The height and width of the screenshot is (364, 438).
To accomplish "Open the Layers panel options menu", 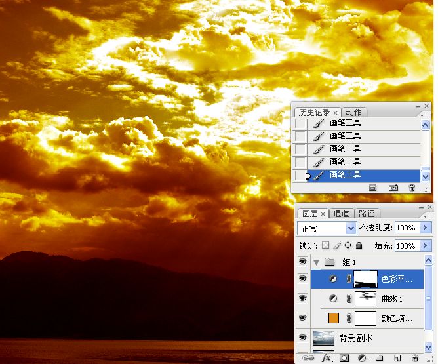I will click(428, 216).
